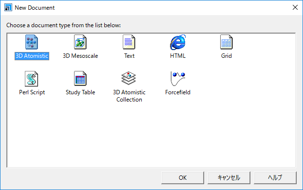Confirm selection with the OK button
Image resolution: width=303 pixels, height=190 pixels.
point(183,178)
